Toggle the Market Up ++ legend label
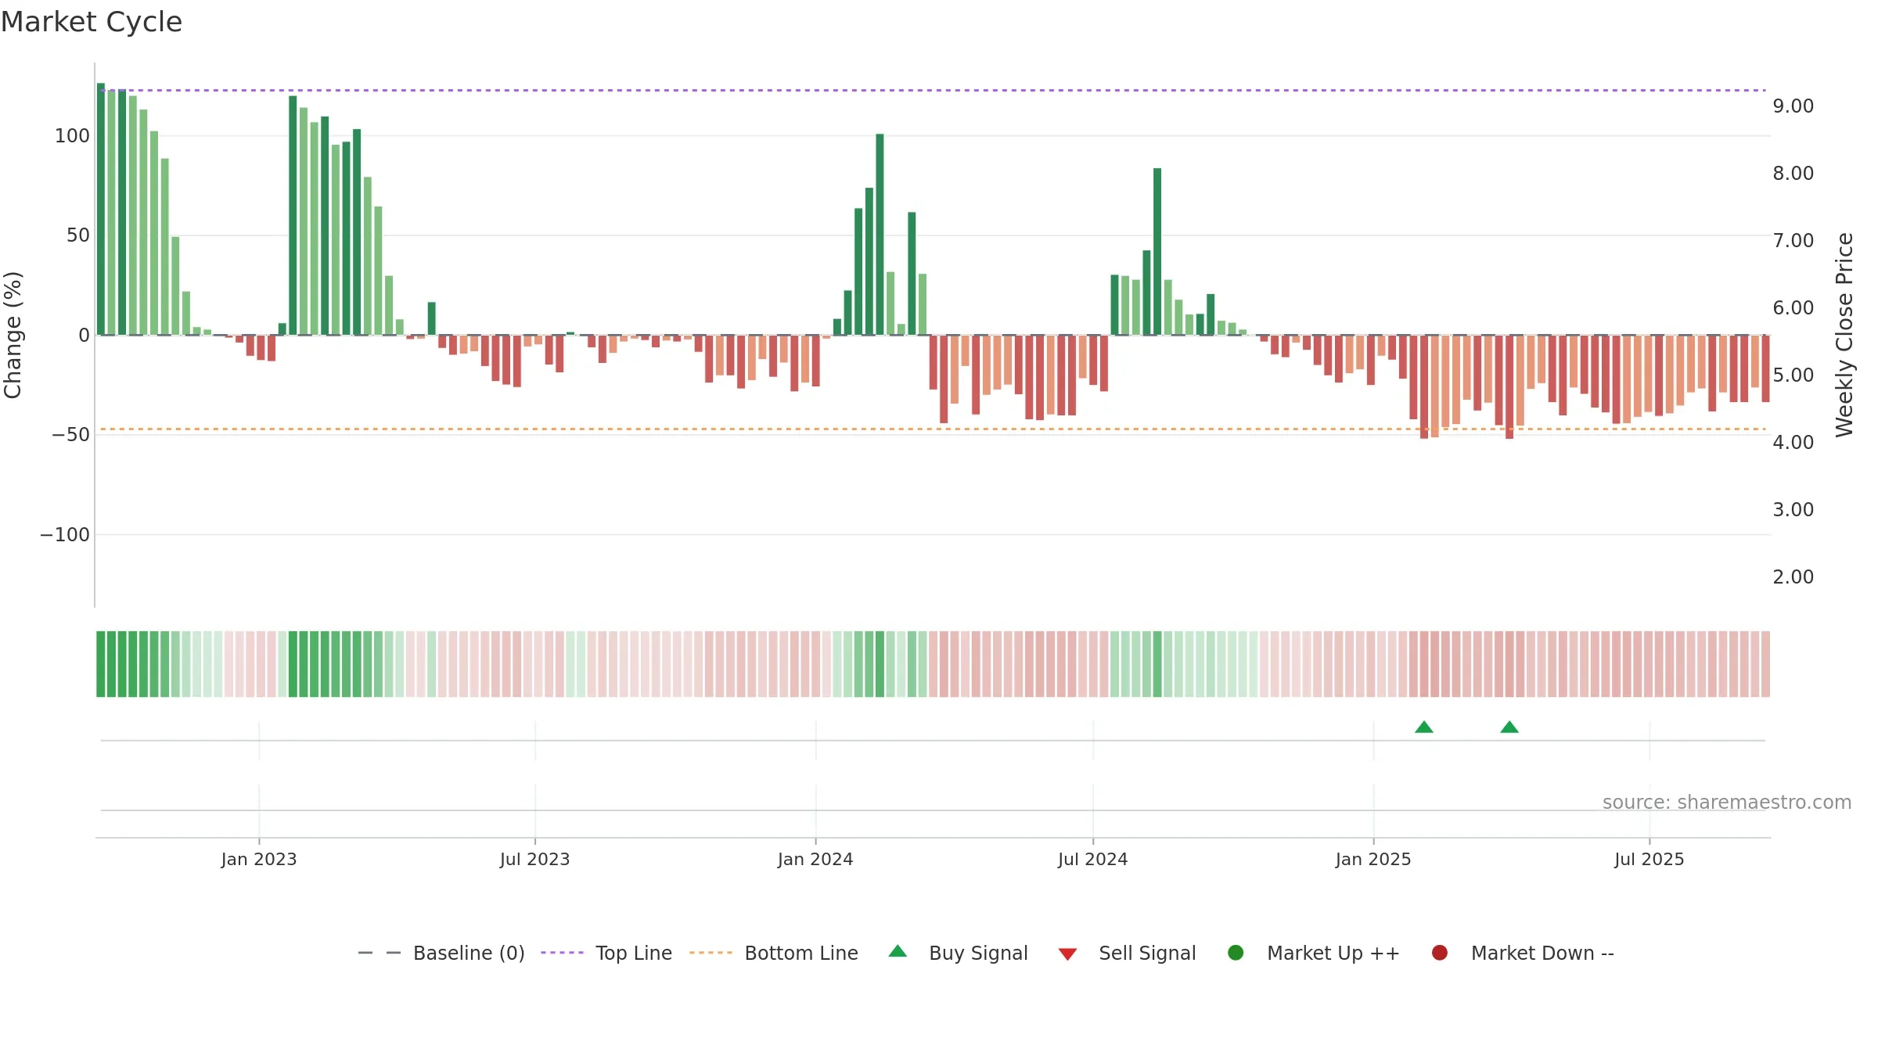The image size is (1878, 1056). click(1333, 954)
